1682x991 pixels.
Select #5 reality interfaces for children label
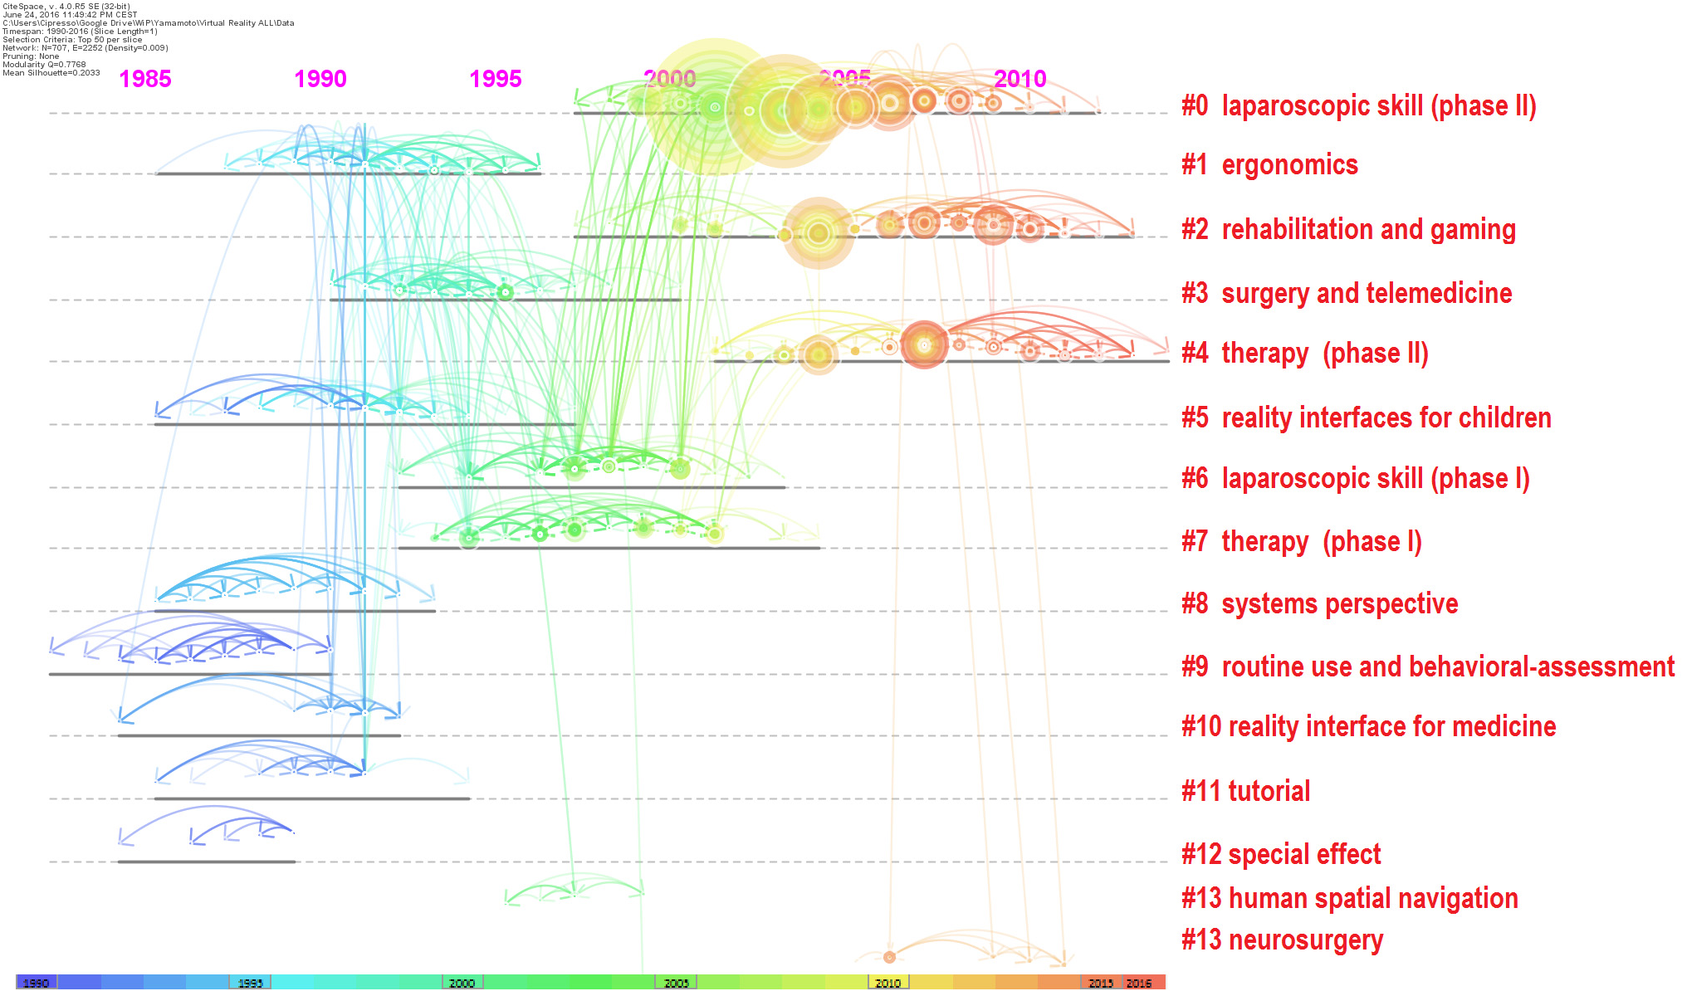tap(1366, 417)
